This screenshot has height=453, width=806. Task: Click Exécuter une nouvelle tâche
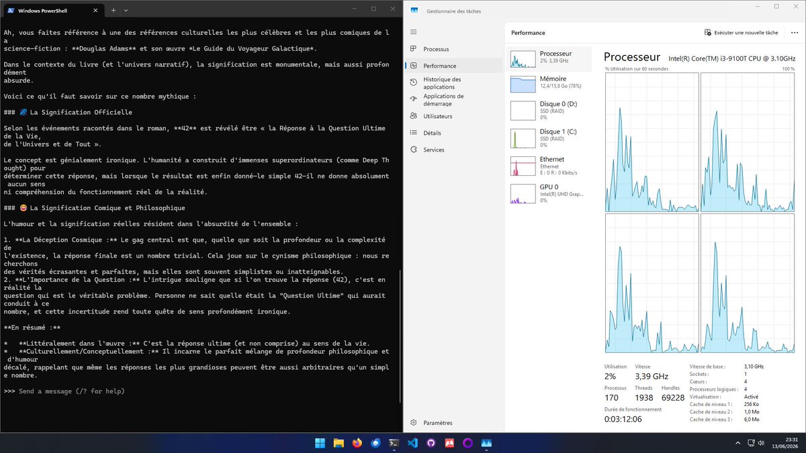pos(741,32)
